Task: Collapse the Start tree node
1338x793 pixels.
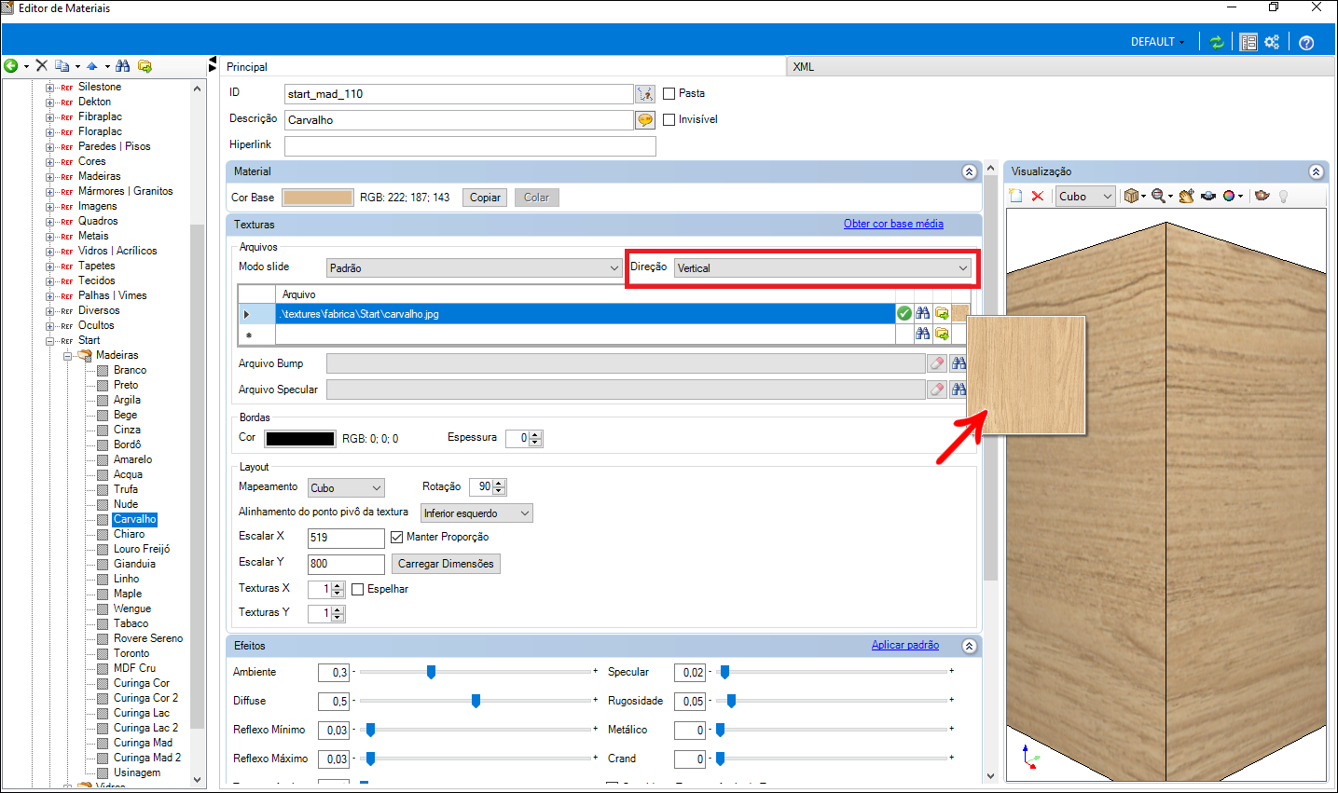Action: [50, 341]
